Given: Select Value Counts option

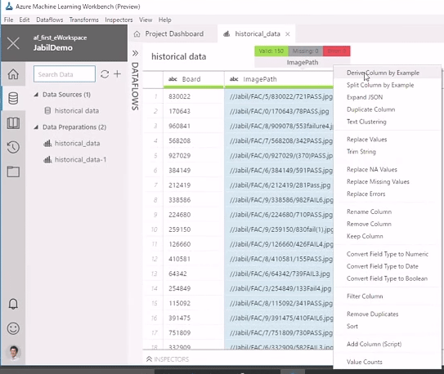Looking at the screenshot, I should [x=365, y=362].
